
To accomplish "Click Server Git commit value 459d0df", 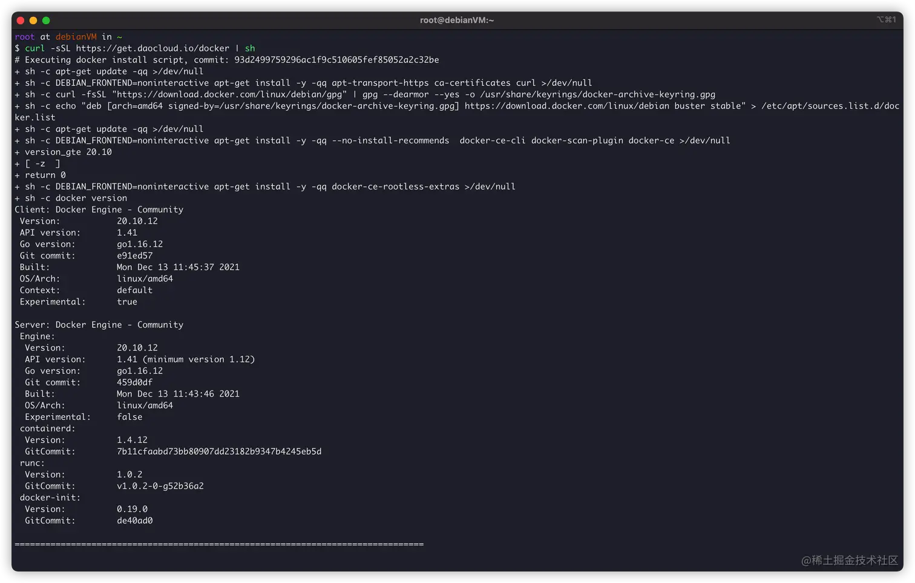I will point(134,382).
